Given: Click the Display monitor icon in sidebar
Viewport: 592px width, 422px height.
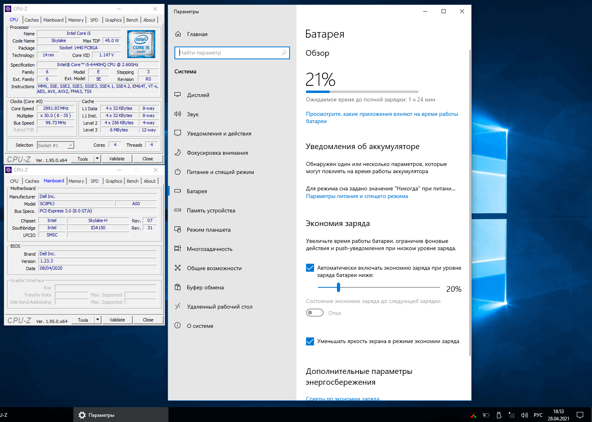Looking at the screenshot, I should pyautogui.click(x=178, y=95).
